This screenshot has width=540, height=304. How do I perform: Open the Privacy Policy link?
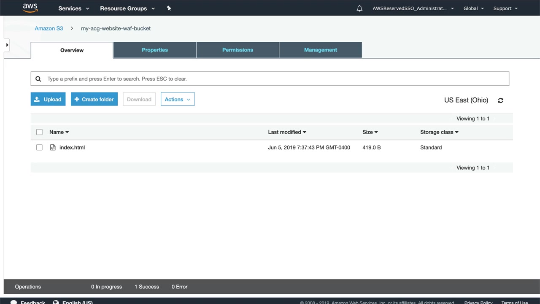click(478, 302)
